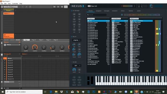Select the A1 Group pad
The height and width of the screenshot is (94, 167).
click(x=9, y=36)
